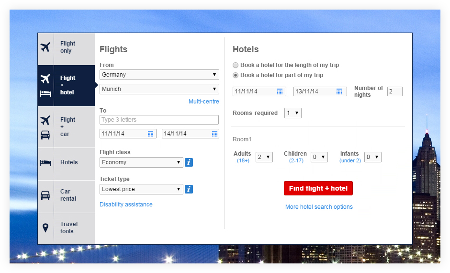Open calendar for hotel check-in date 11/11/14

point(280,91)
